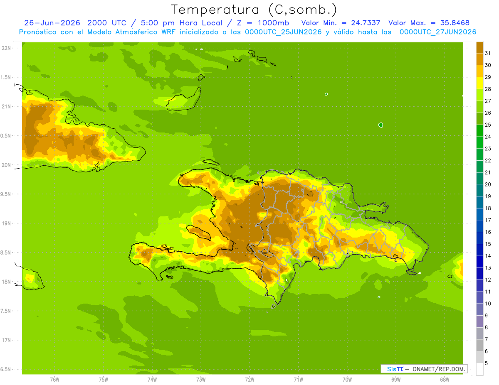Click the legend value '29'
This screenshot has width=499, height=385.
point(488,77)
